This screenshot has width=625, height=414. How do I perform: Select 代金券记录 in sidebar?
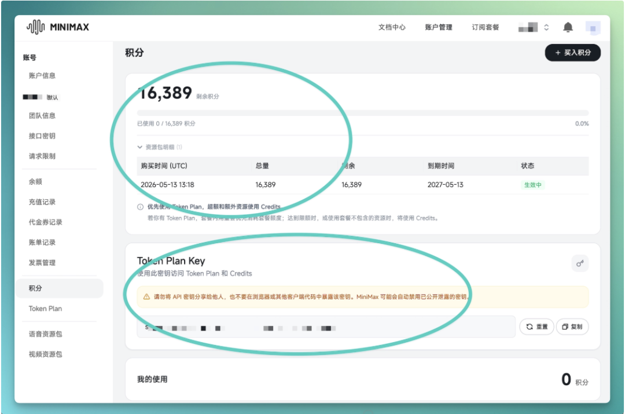click(46, 222)
